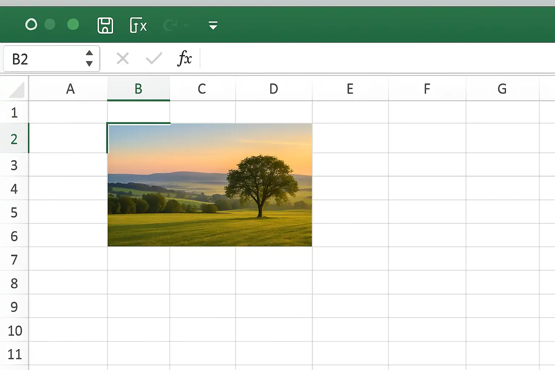Select the column G header
The width and height of the screenshot is (555, 370).
[x=502, y=89]
